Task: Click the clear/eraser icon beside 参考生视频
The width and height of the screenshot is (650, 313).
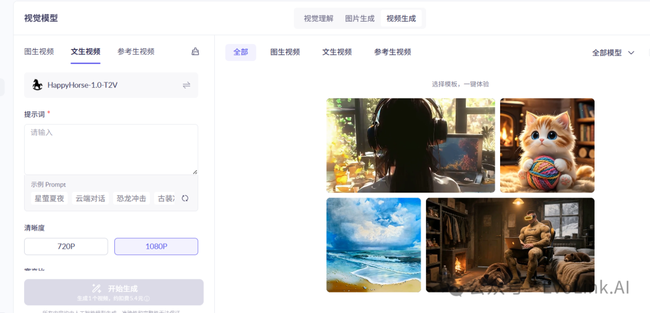Action: pyautogui.click(x=195, y=52)
